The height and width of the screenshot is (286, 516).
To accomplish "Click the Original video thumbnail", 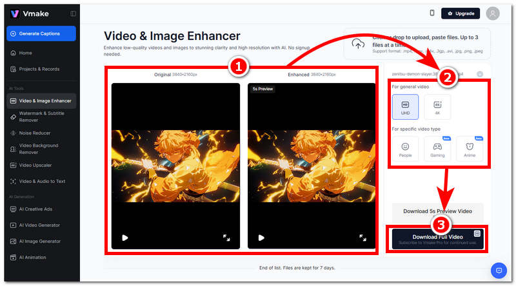I will [x=175, y=166].
